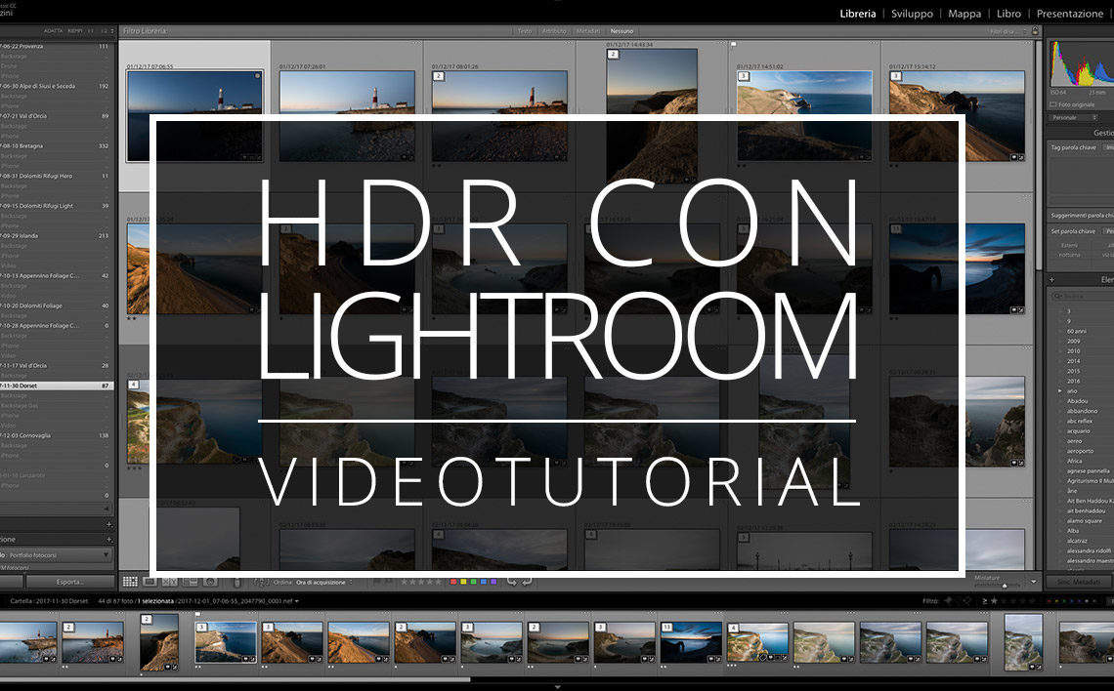1114x691 pixels.
Task: Filter filmstrip by unflagged photos
Action: [x=958, y=601]
